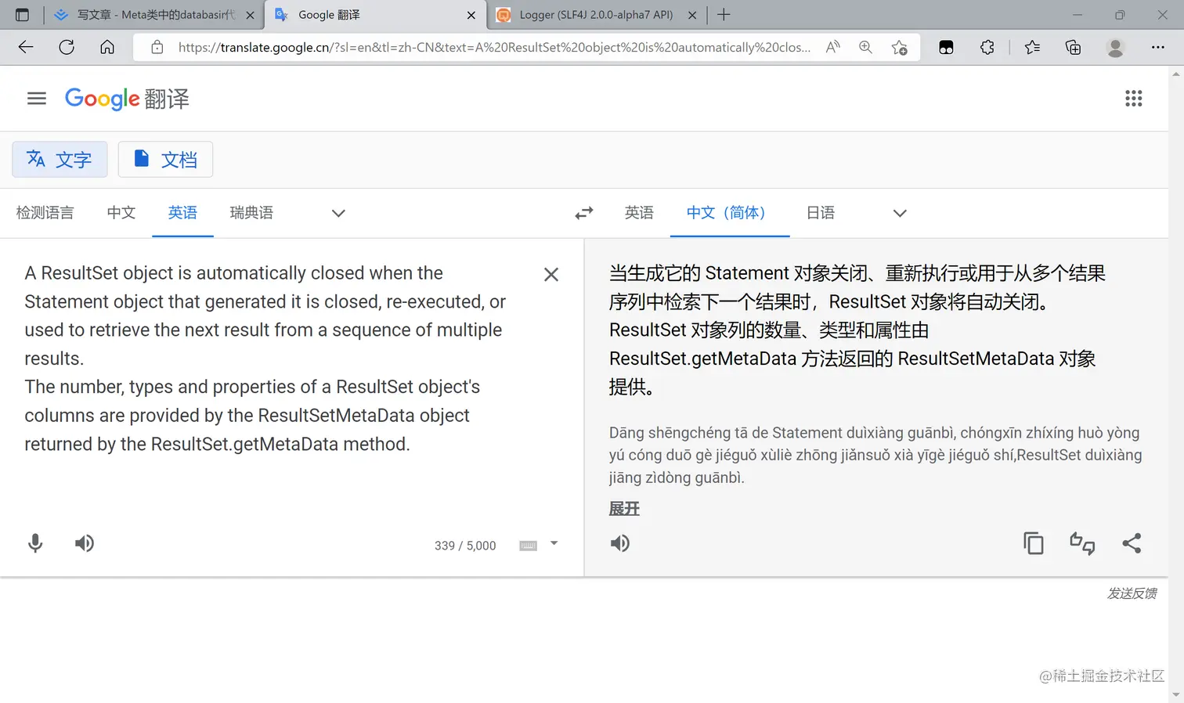1184x703 pixels.
Task: Go back in browser history
Action: pyautogui.click(x=26, y=47)
